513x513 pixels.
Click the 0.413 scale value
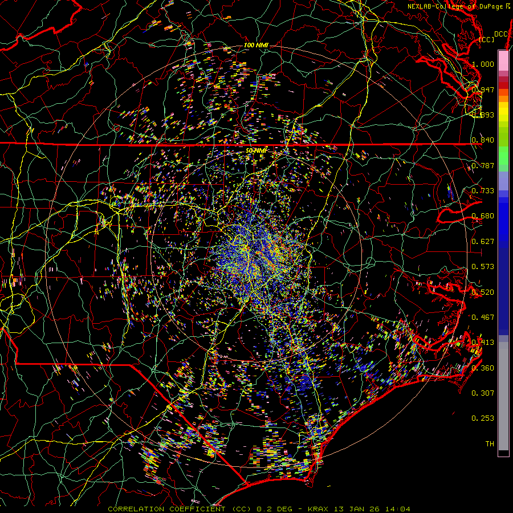(483, 343)
